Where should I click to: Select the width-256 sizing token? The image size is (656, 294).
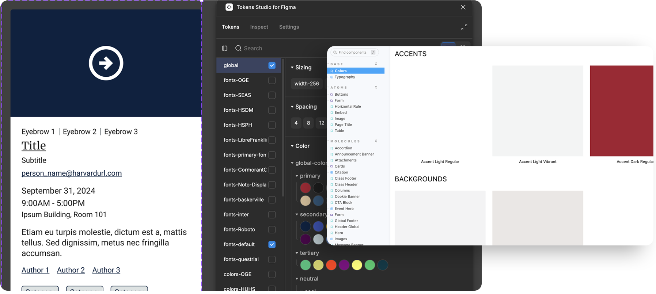(x=307, y=84)
